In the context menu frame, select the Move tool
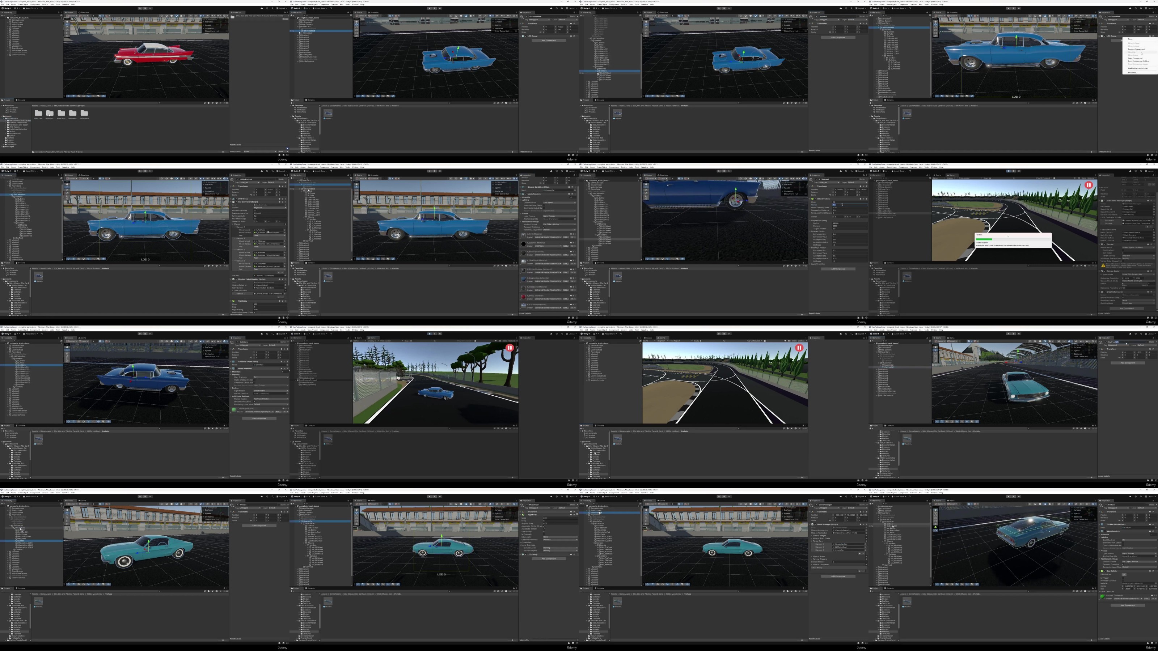This screenshot has width=1158, height=651. tap(935, 24)
